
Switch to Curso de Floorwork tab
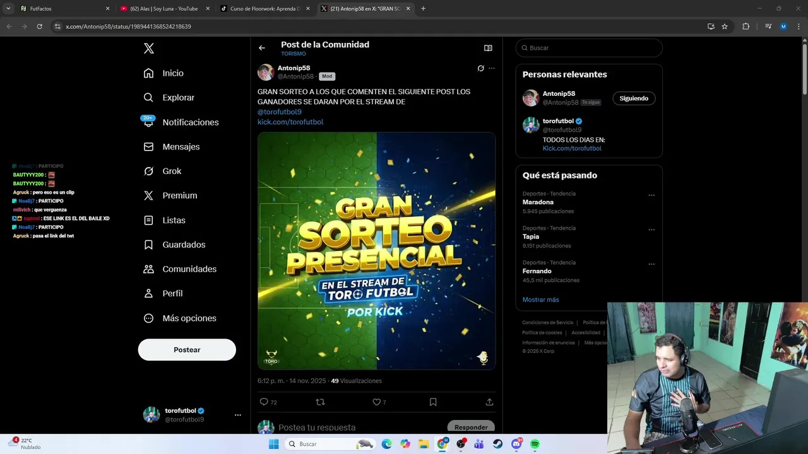264,9
